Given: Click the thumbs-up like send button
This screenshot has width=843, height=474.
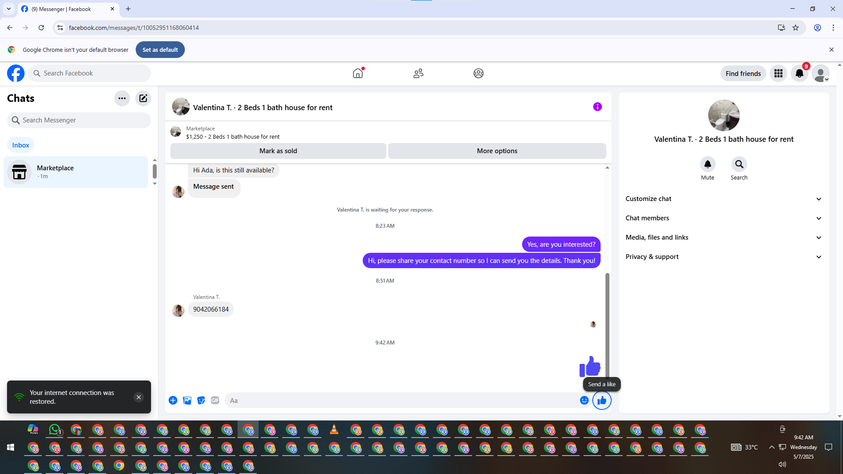Looking at the screenshot, I should [602, 400].
